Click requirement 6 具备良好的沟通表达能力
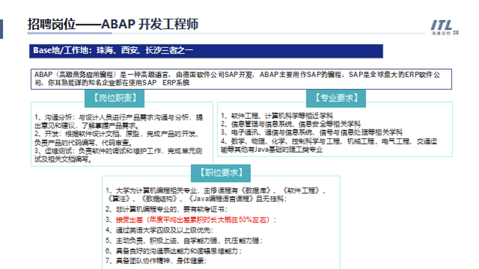This screenshot has width=479, height=269. [173, 251]
